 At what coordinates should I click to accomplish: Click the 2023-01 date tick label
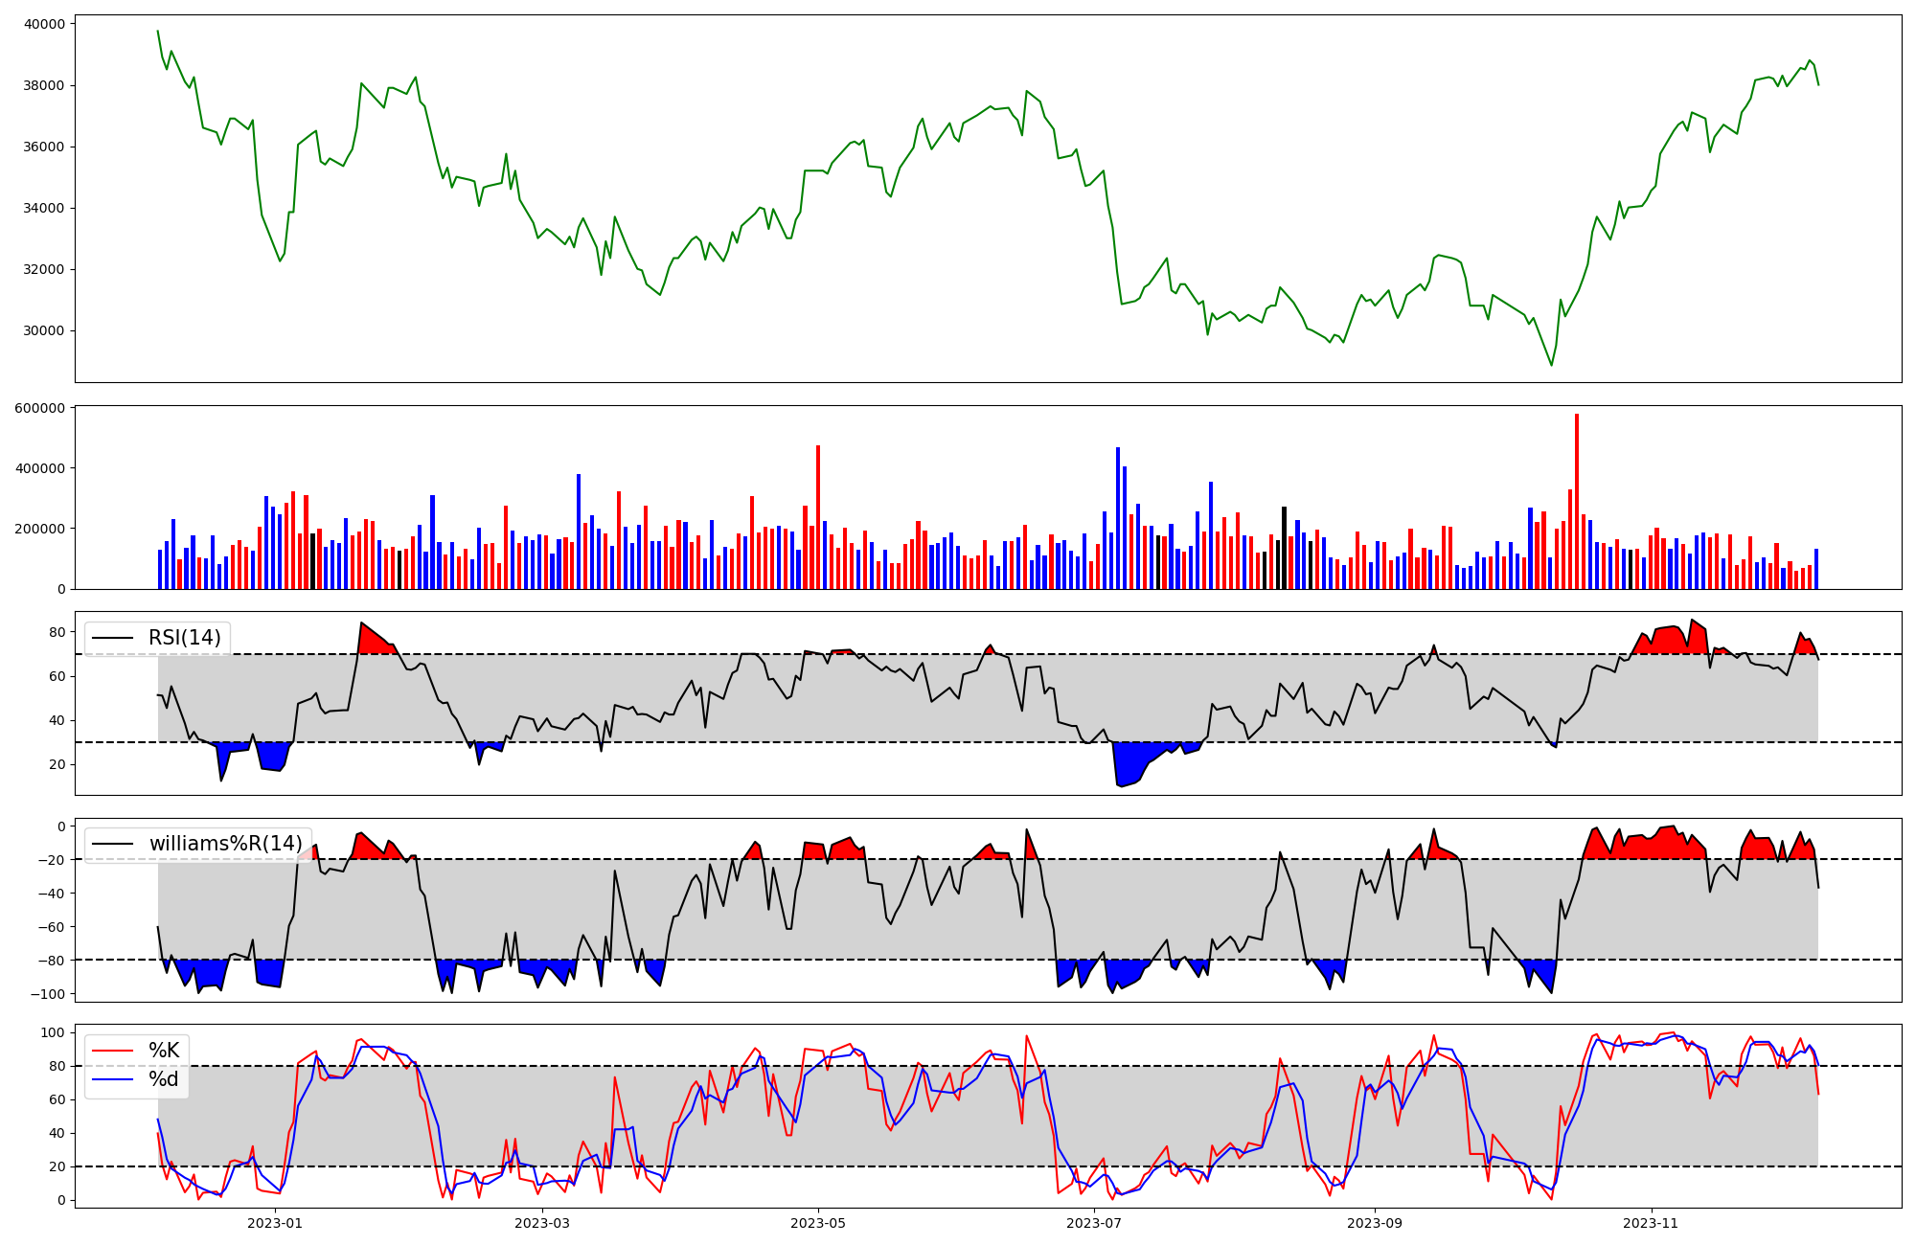click(x=275, y=1223)
